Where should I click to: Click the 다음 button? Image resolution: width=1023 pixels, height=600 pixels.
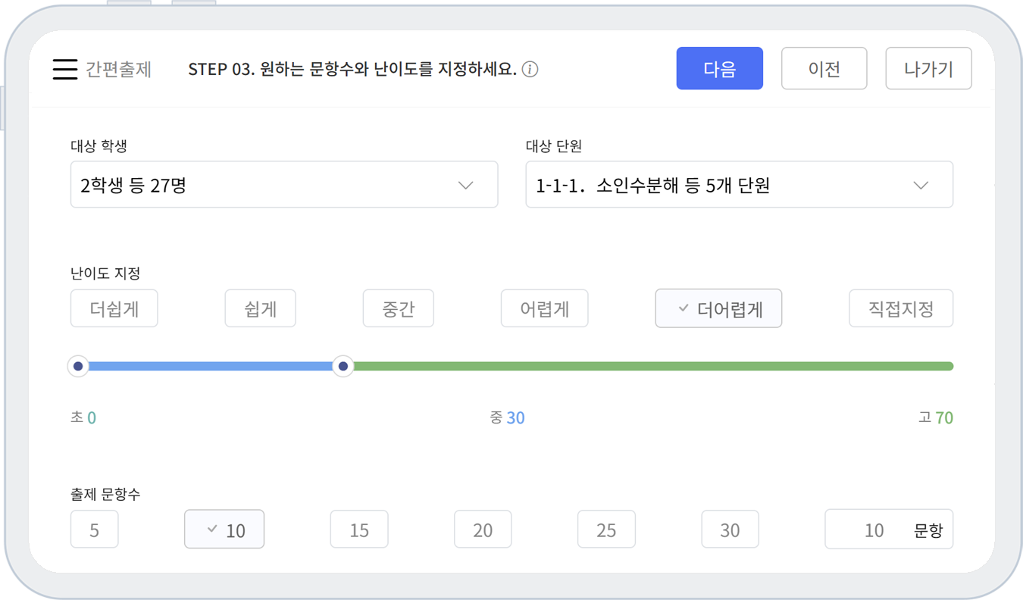point(719,69)
